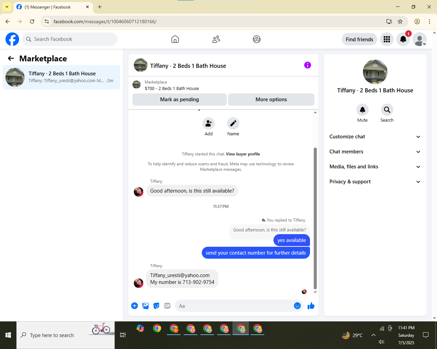
Task: Expand Customize chat section
Action: (375, 137)
